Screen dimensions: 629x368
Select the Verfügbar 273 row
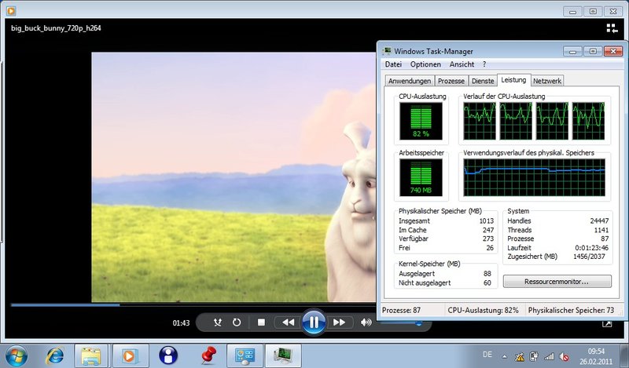(446, 239)
